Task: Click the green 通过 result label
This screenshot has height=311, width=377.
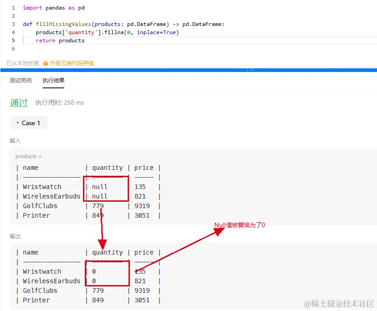Action: click(19, 103)
